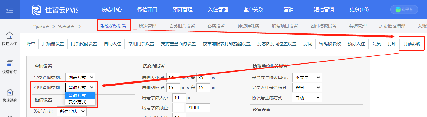Click the 房间图标 高 input field
This screenshot has width=427, height=117.
[x=203, y=87]
